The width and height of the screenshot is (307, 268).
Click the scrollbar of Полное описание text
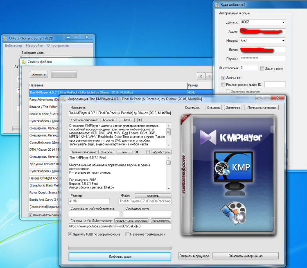coord(169,173)
